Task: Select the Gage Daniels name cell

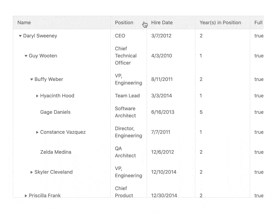Action: pos(55,112)
